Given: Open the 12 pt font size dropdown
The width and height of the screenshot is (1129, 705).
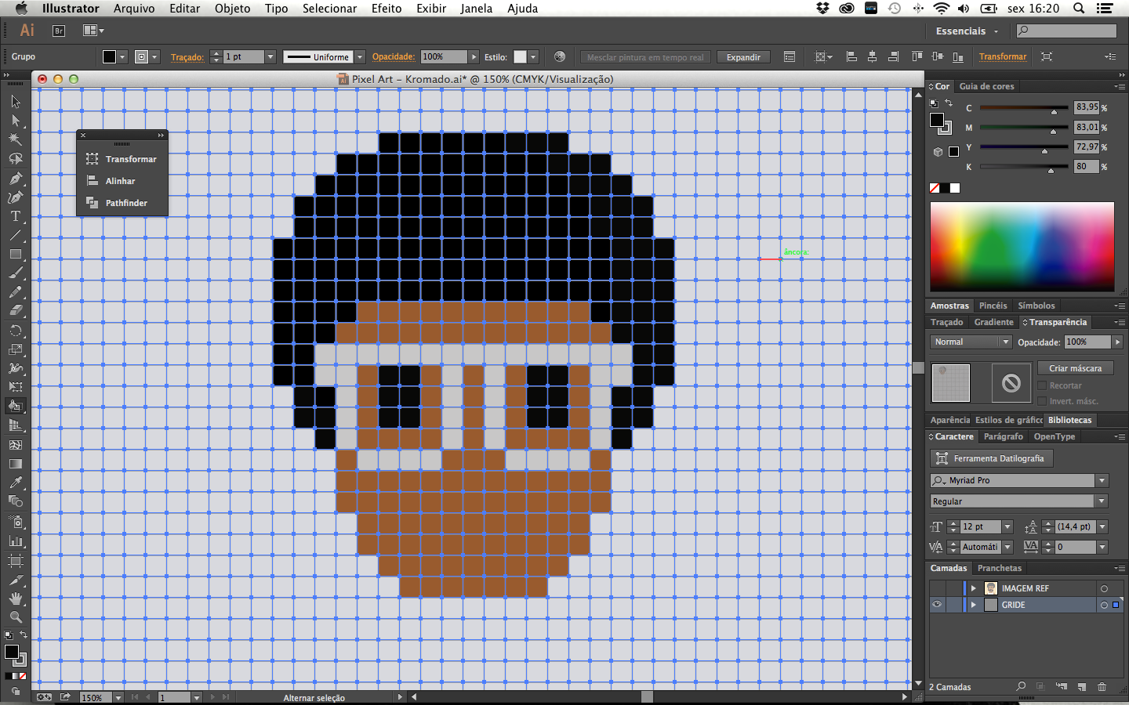Looking at the screenshot, I should pyautogui.click(x=1007, y=526).
